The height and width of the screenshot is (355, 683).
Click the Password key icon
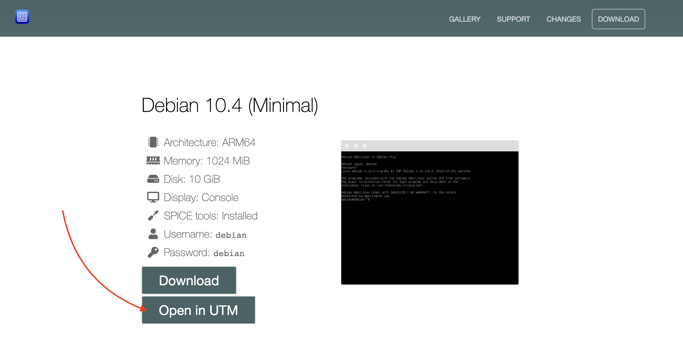tap(153, 252)
